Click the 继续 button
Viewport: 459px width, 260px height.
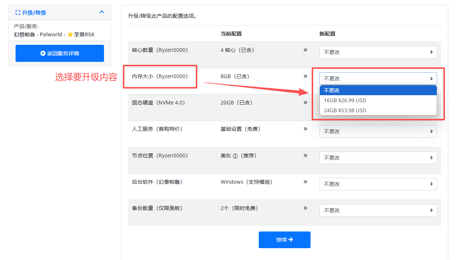pyautogui.click(x=284, y=240)
